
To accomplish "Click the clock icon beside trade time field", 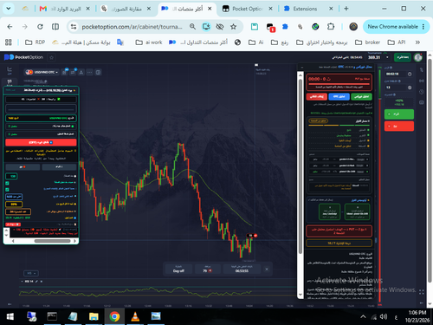I will pyautogui.click(x=410, y=75).
